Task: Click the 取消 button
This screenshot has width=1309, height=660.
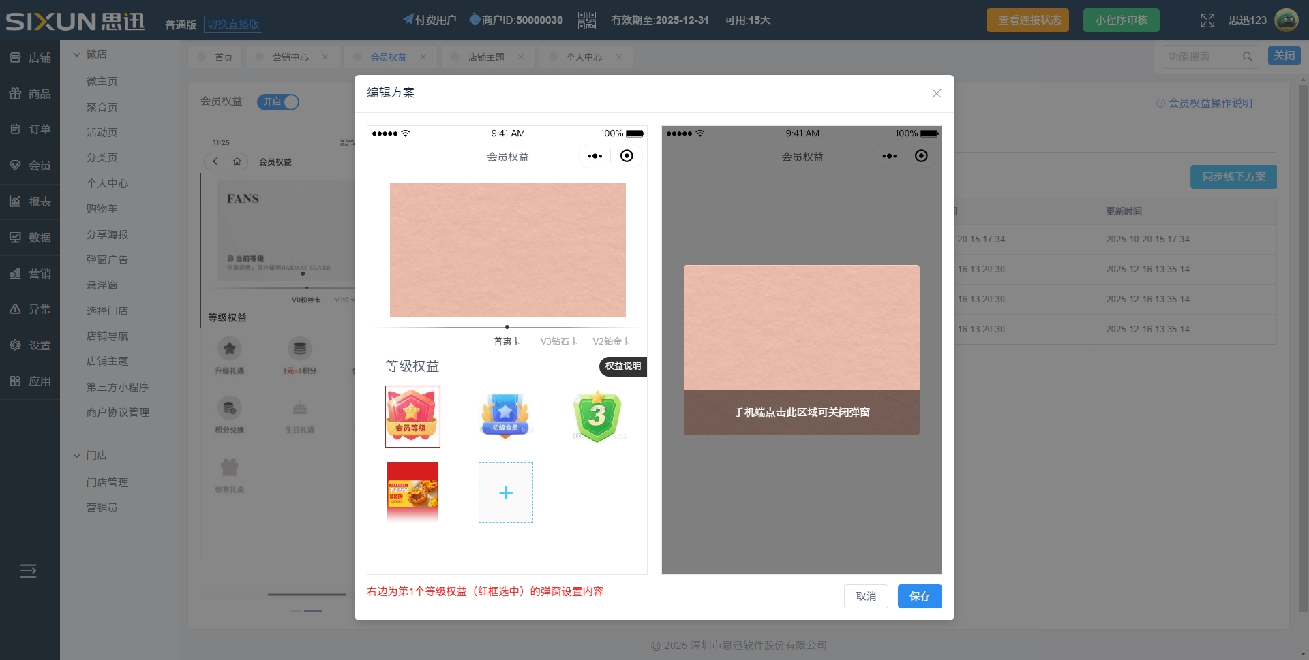Action: pyautogui.click(x=866, y=596)
